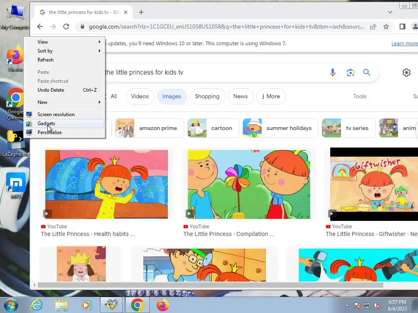Select the Images search tab
The width and height of the screenshot is (418, 313).
172,96
